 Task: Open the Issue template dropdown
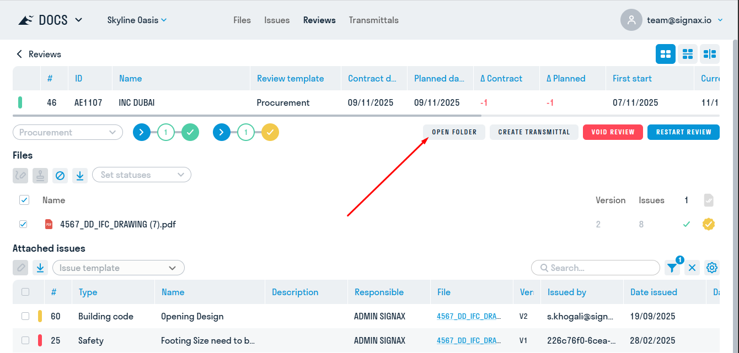(x=119, y=268)
